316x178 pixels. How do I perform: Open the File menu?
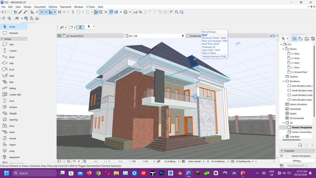(3, 7)
